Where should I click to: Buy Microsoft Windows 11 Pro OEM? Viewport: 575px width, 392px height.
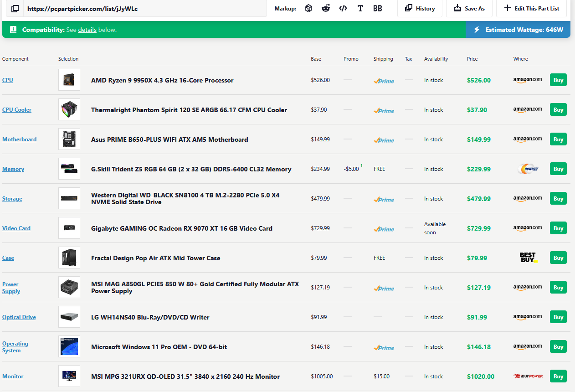(558, 346)
